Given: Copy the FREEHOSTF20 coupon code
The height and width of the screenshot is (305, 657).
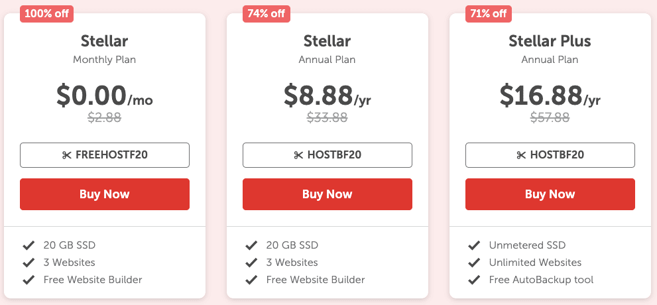Looking at the screenshot, I should [x=105, y=155].
